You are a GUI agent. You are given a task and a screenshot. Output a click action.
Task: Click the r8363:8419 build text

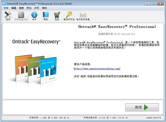coord(154,118)
